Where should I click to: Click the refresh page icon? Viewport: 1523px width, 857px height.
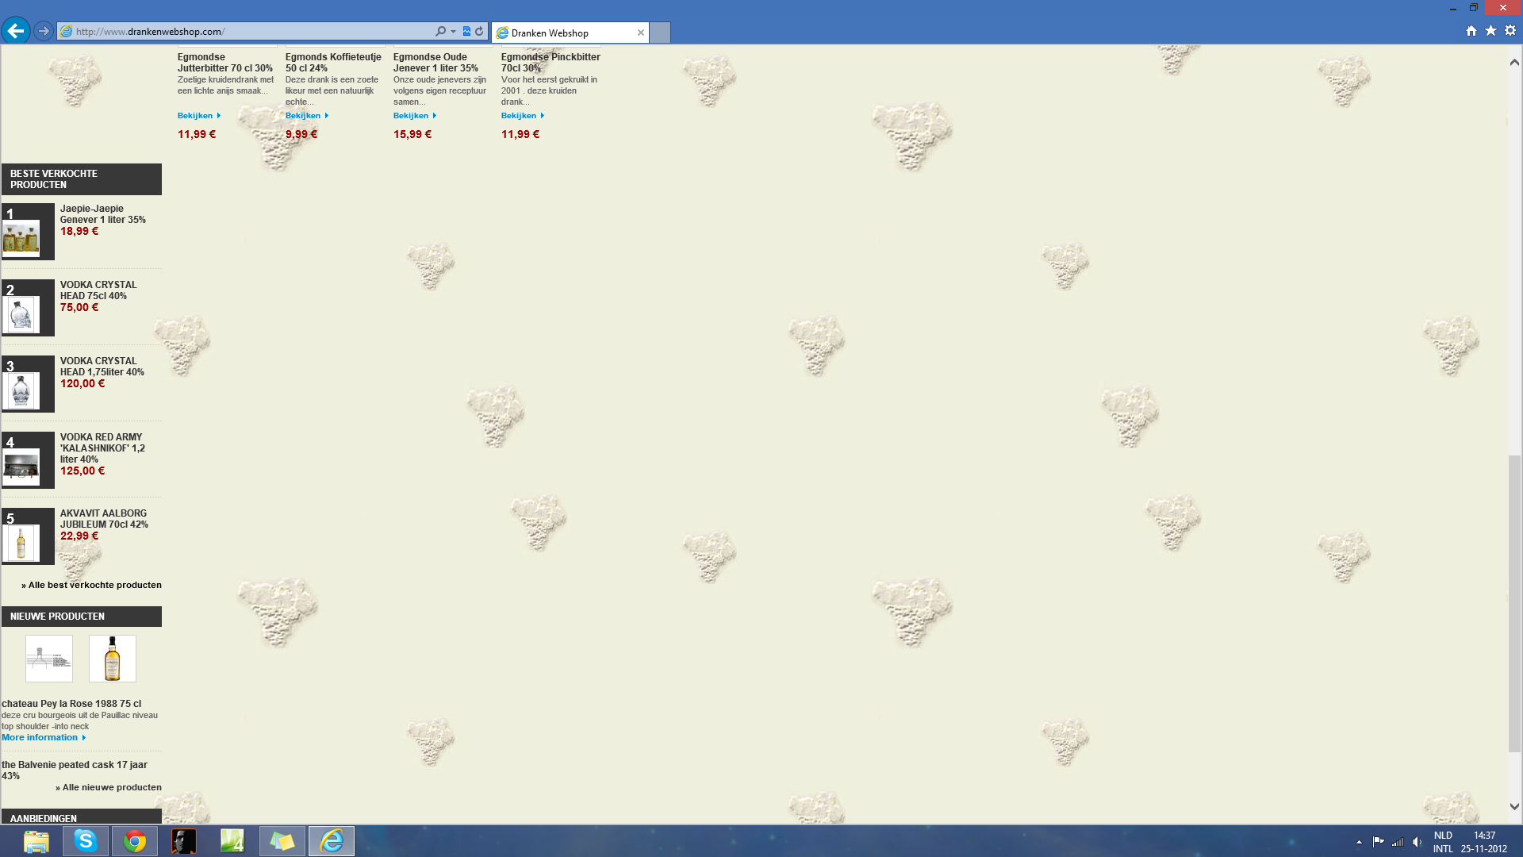point(479,32)
